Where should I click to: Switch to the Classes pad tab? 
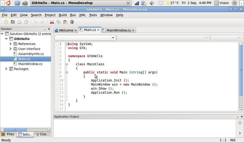[43, 134]
